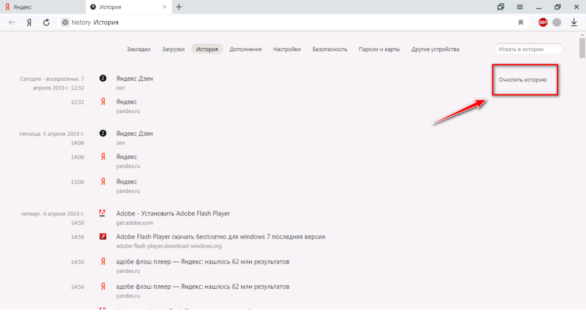Click the bookmark flag icon in address bar
The height and width of the screenshot is (330, 586).
(x=521, y=22)
